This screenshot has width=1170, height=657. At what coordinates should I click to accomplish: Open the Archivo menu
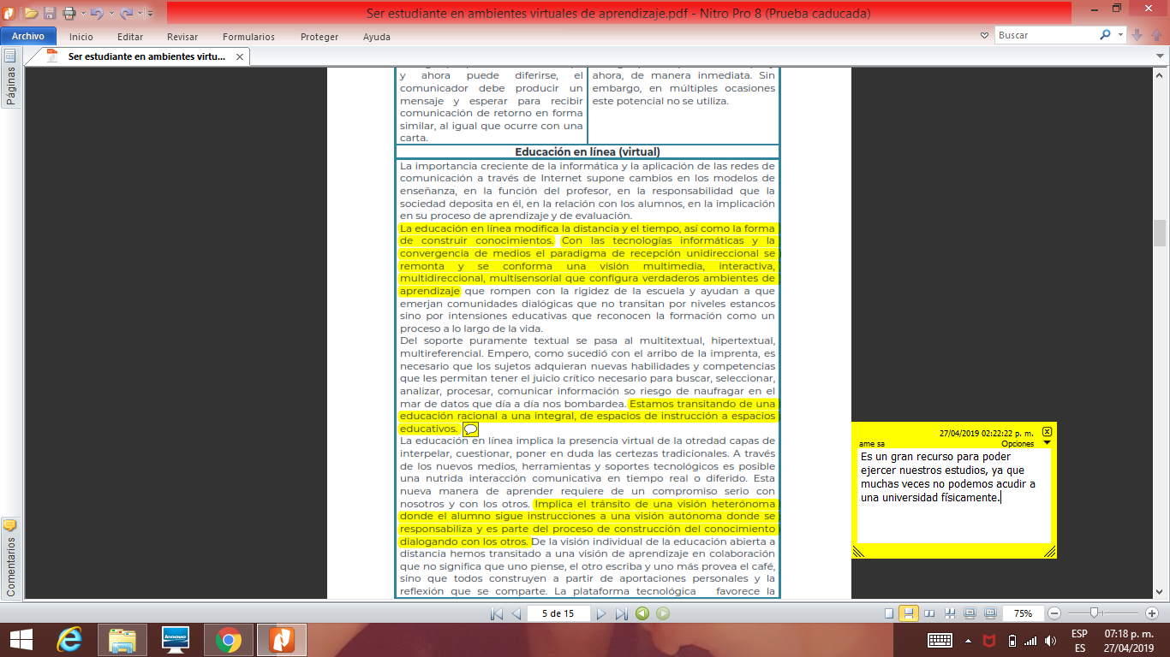28,37
